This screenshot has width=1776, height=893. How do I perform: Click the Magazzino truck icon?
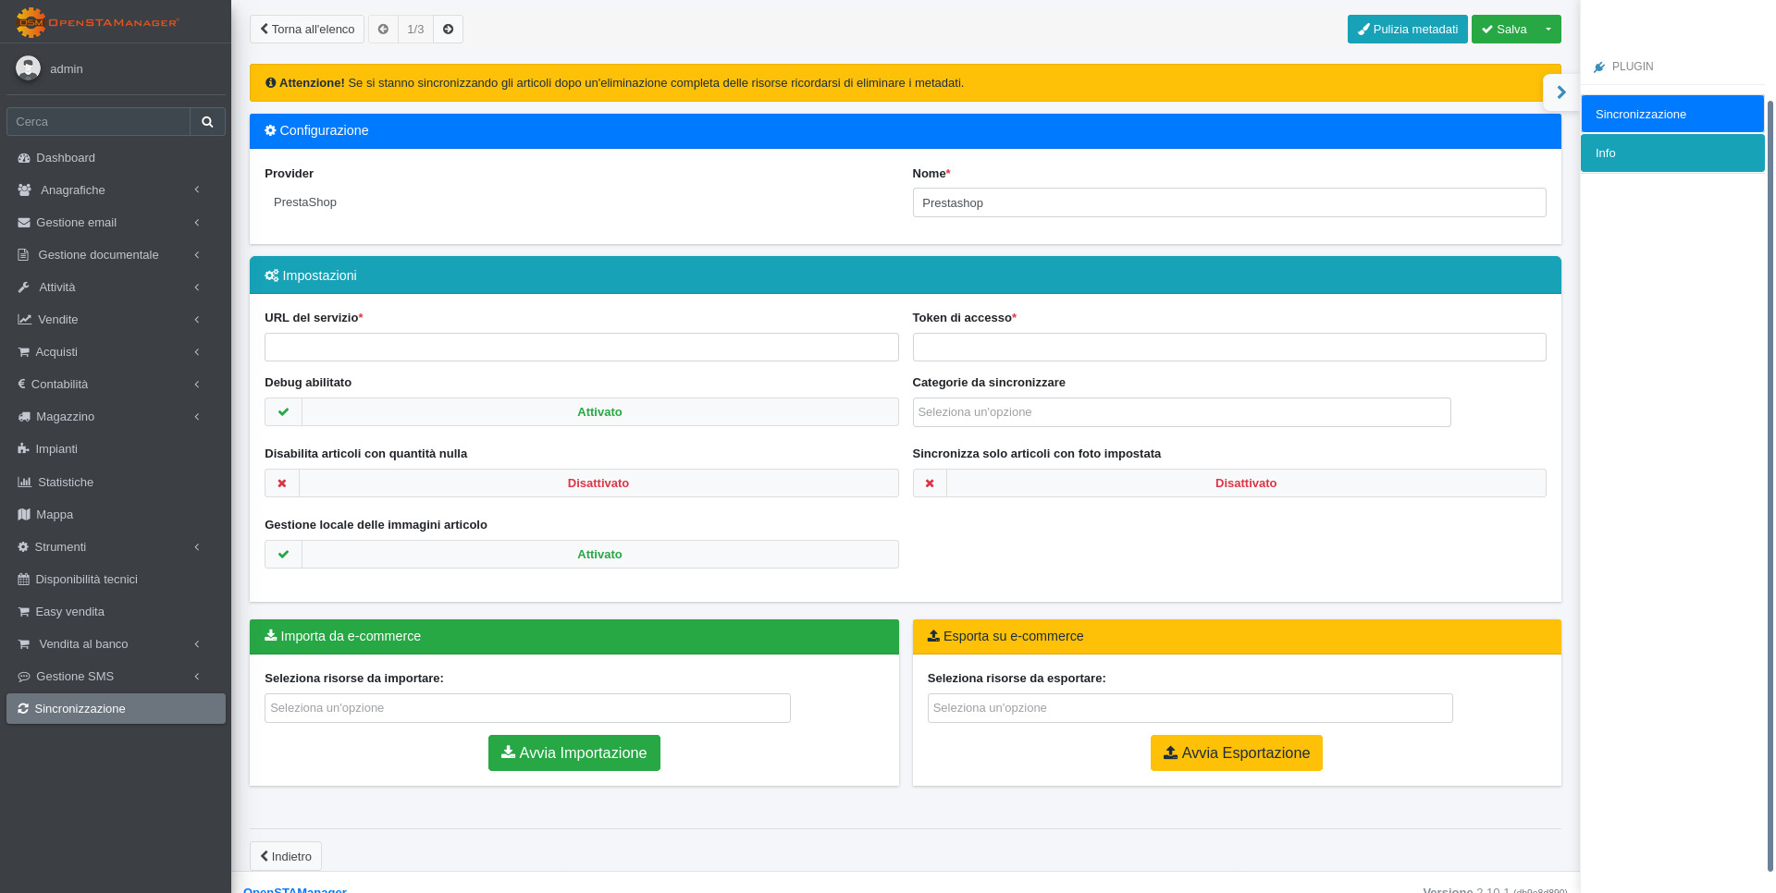24,417
